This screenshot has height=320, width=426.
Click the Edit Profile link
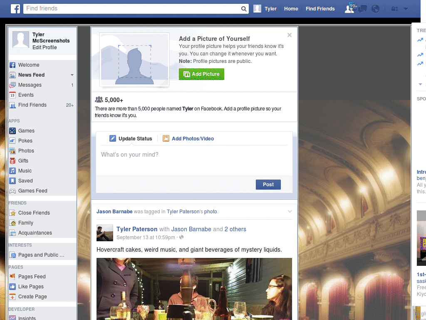pyautogui.click(x=45, y=47)
